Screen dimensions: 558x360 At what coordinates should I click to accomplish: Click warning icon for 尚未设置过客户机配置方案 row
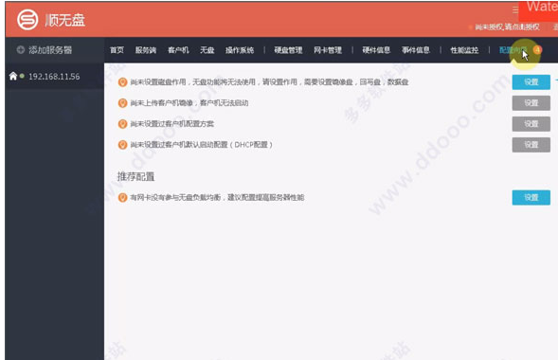click(122, 124)
